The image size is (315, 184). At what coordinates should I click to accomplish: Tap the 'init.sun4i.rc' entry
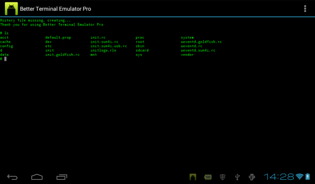click(104, 42)
